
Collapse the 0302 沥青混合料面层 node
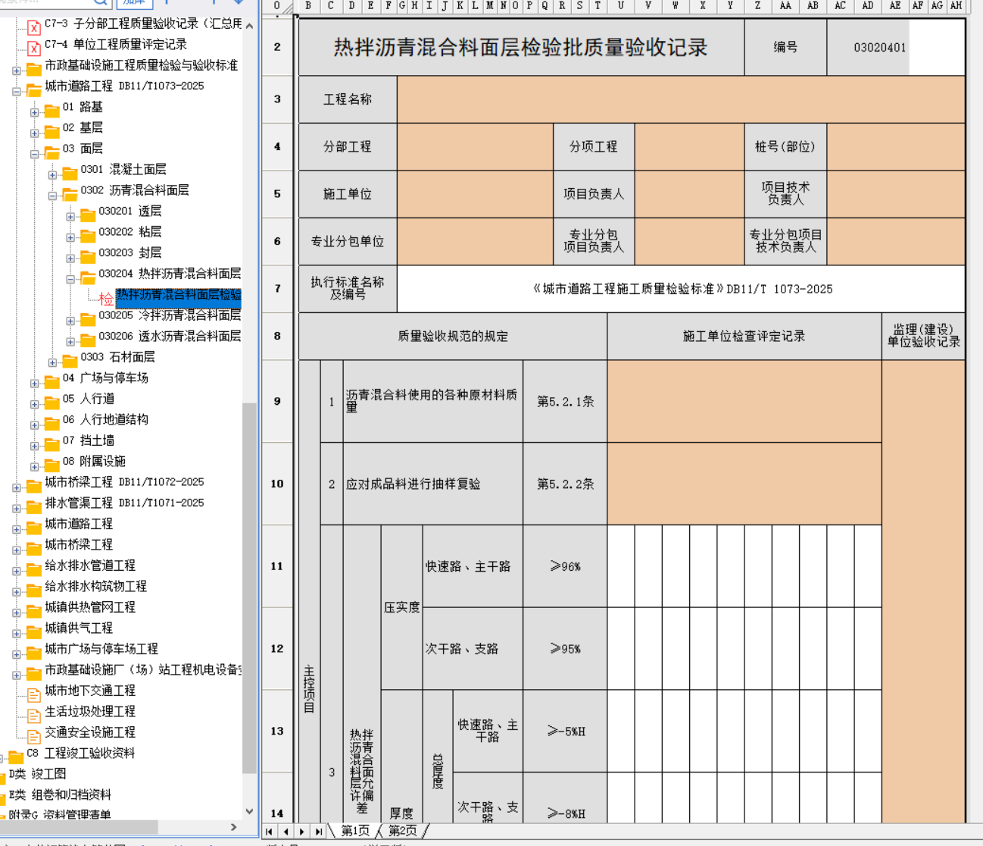pyautogui.click(x=52, y=196)
